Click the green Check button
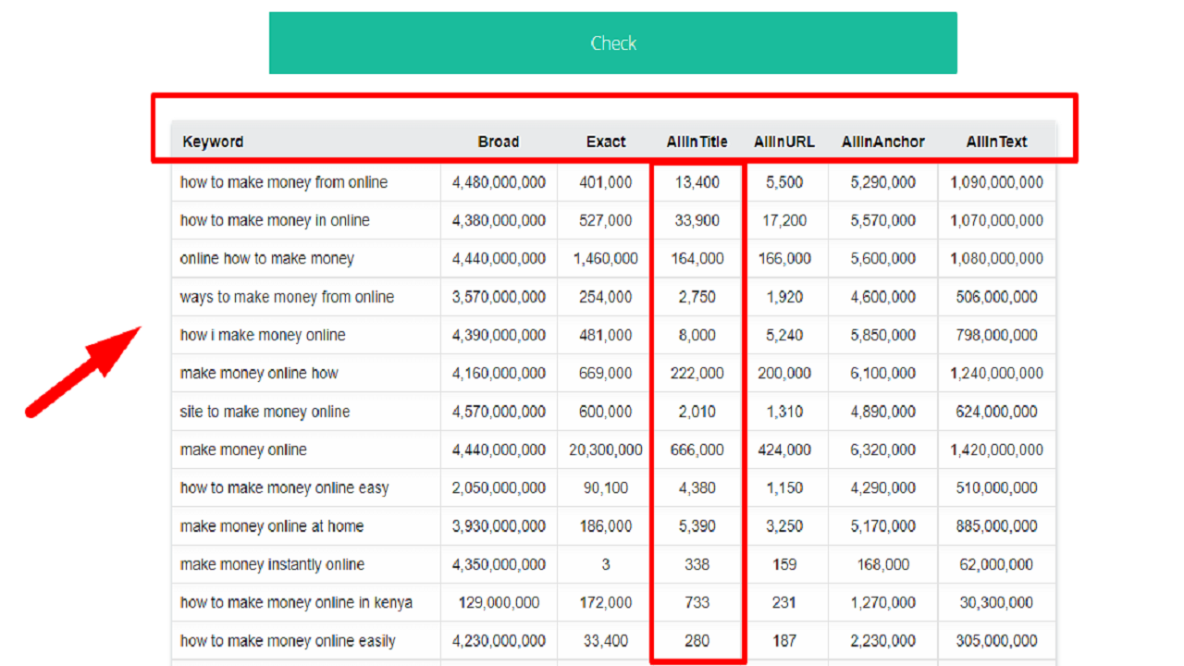Screen dimensions: 1184x666 click(x=612, y=43)
